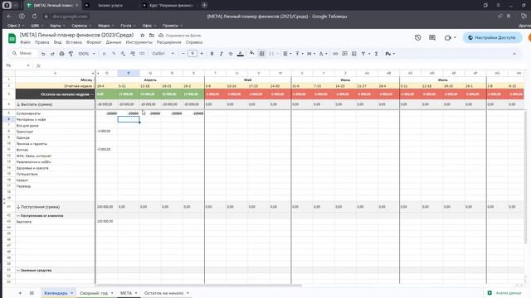Open the Анализ данных explore button
Screen dimensions: 531x298
tap(505, 293)
